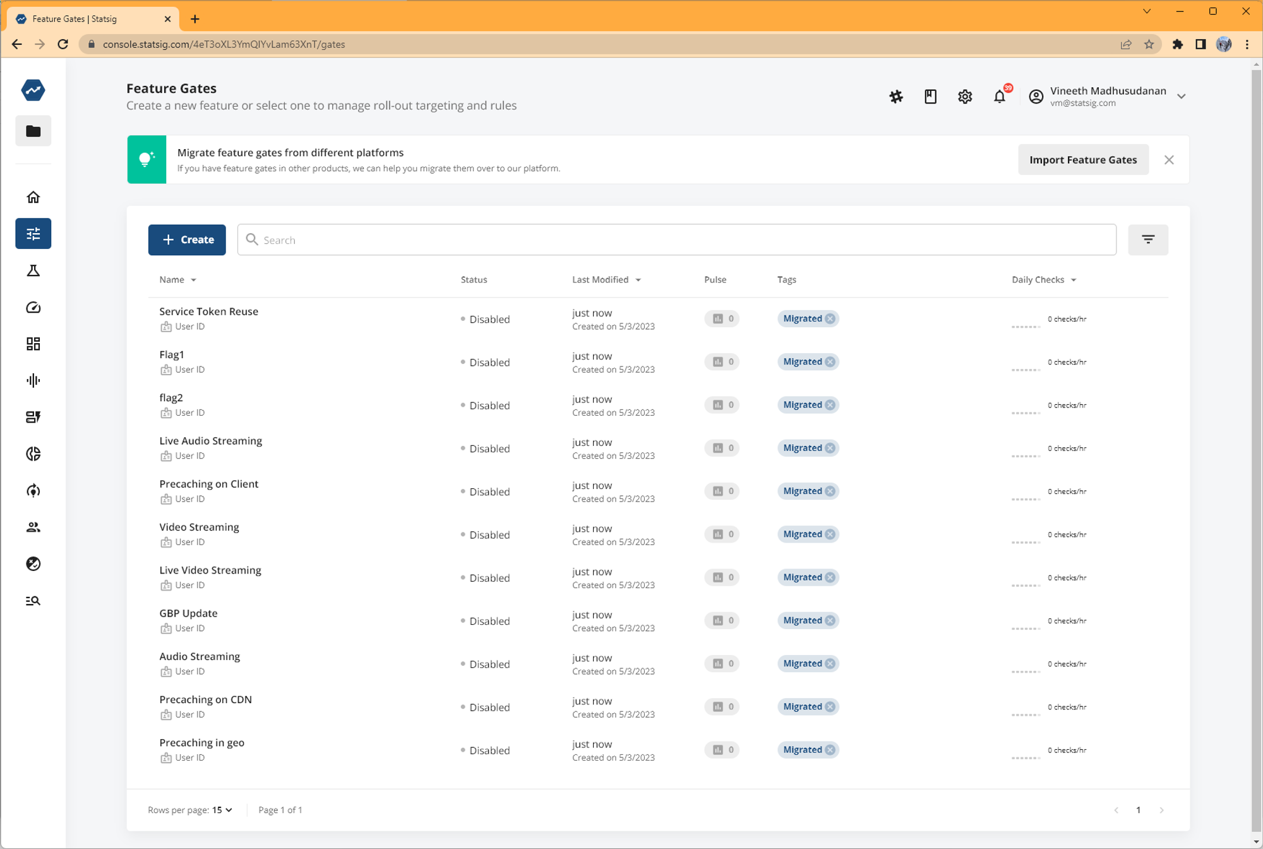Expand the account menu chevron
The height and width of the screenshot is (849, 1263).
tap(1181, 96)
